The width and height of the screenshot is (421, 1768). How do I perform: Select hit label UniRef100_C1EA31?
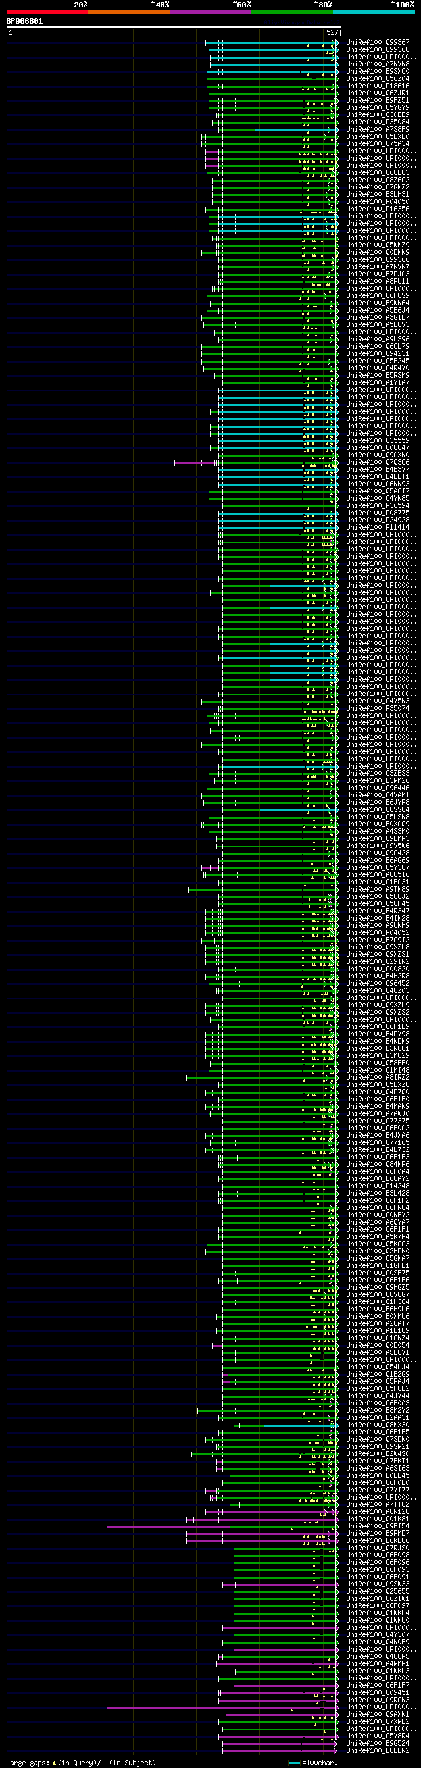(x=378, y=882)
